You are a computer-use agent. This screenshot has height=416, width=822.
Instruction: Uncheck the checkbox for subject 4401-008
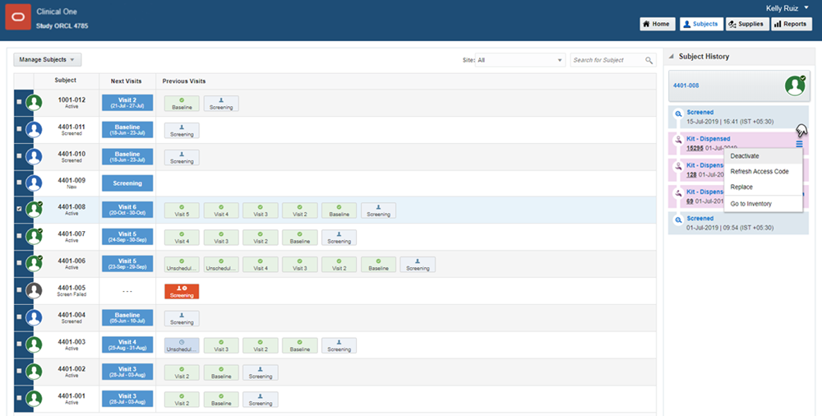coord(20,209)
